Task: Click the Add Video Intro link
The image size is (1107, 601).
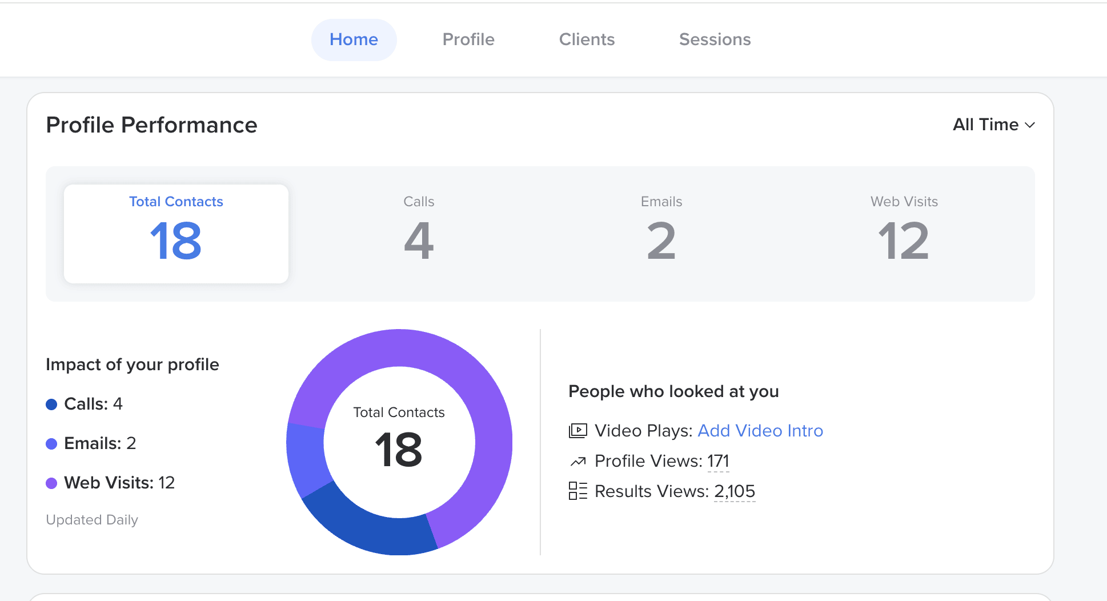Action: 760,431
